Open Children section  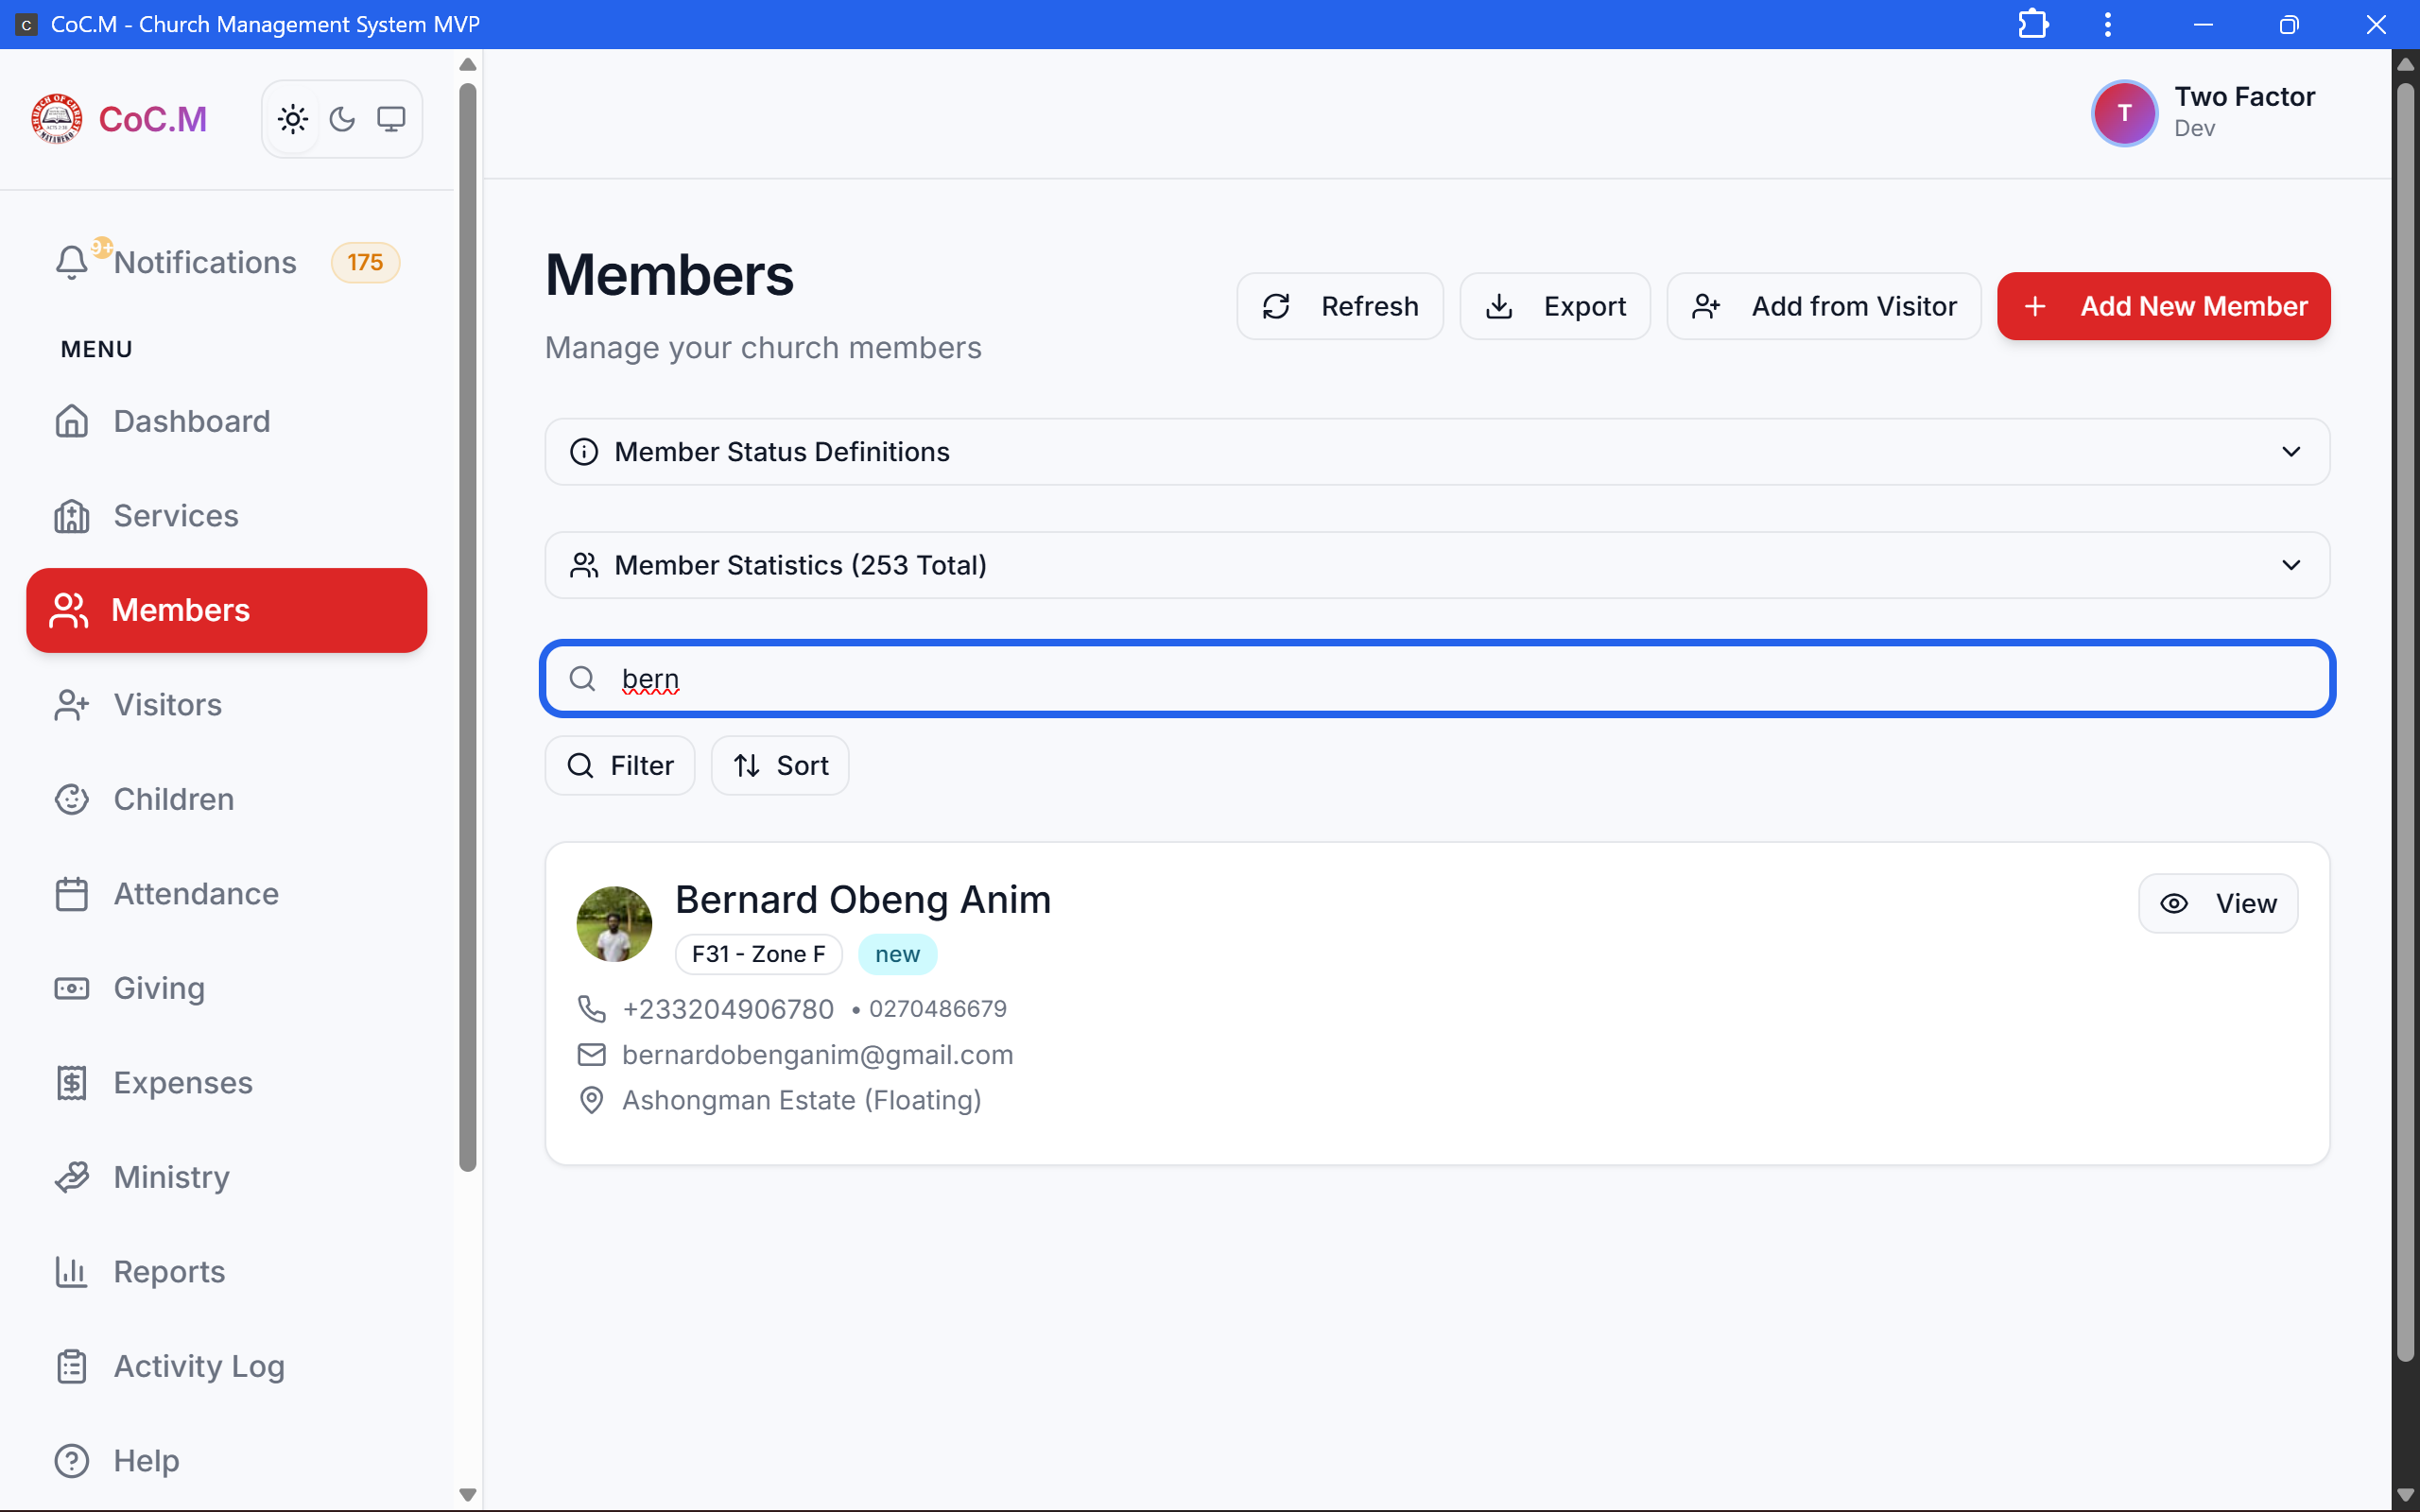click(227, 799)
